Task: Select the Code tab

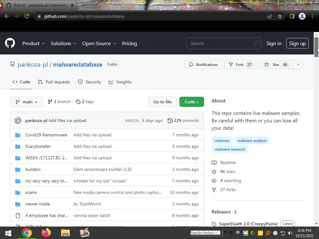Action: pyautogui.click(x=21, y=82)
